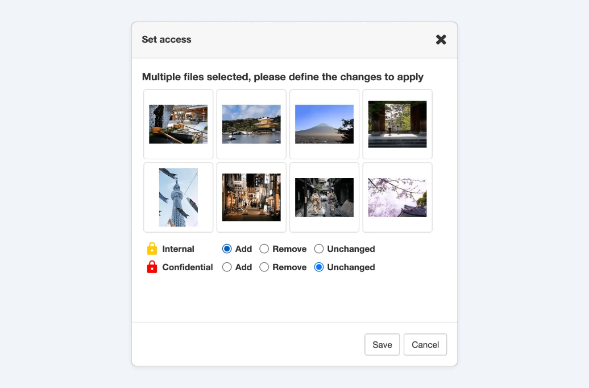This screenshot has width=589, height=388.
Task: Select Add for Internal access
Action: [x=227, y=249]
